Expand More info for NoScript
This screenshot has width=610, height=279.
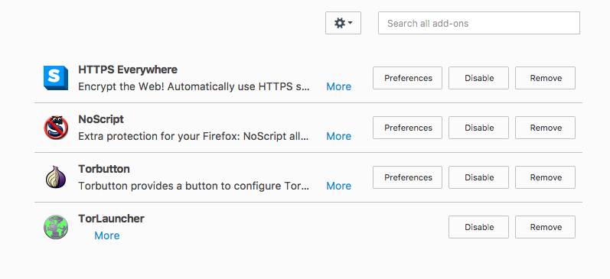pos(338,136)
